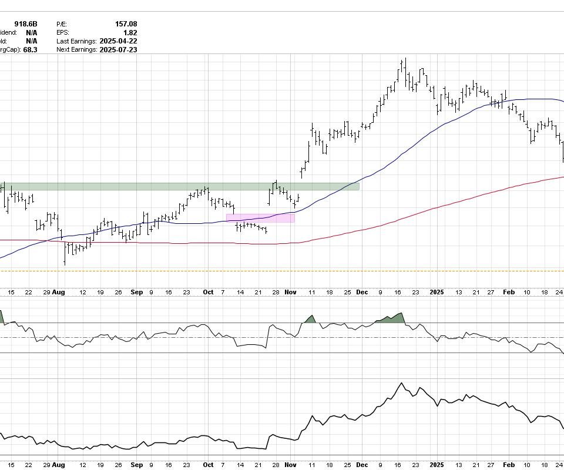Click the orange dashed horizontal line
564x470 pixels.
point(282,271)
